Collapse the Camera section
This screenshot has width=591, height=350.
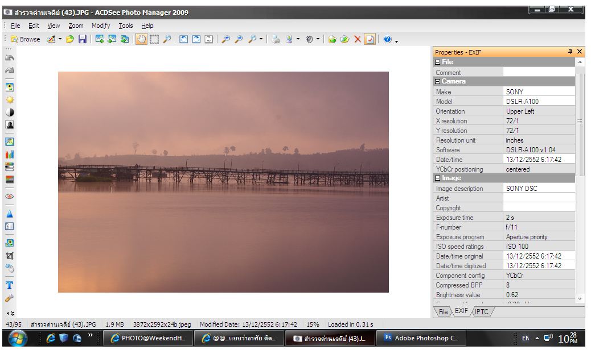[438, 81]
